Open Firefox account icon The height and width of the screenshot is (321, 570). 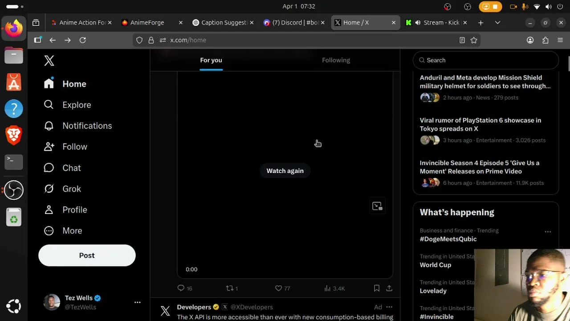pos(530,40)
